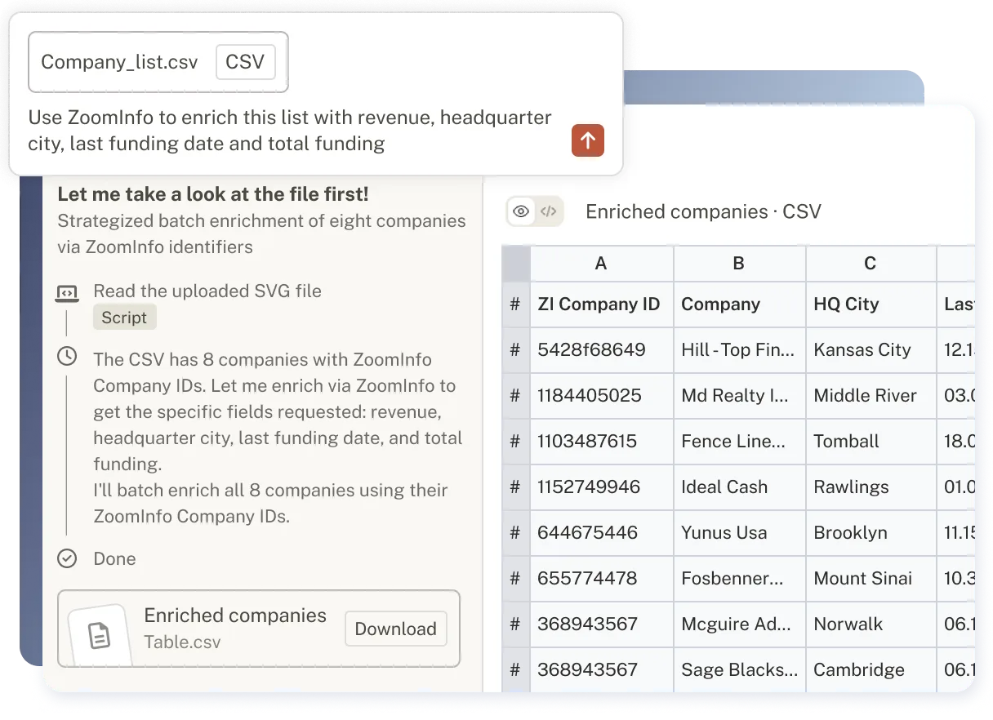Screen dimensions: 993x720
Task: Open the Company_list.csv attachment chip
Action: click(x=158, y=62)
